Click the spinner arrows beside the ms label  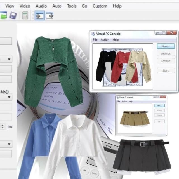[x=3, y=126]
